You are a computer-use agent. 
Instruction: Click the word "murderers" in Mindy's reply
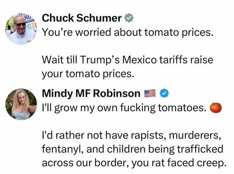[195, 135]
